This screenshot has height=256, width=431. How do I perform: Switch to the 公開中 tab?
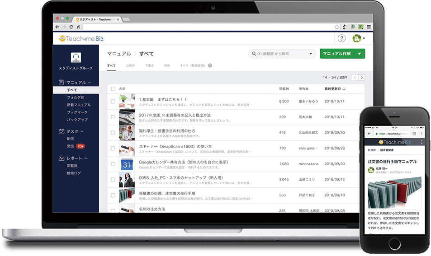[130, 65]
